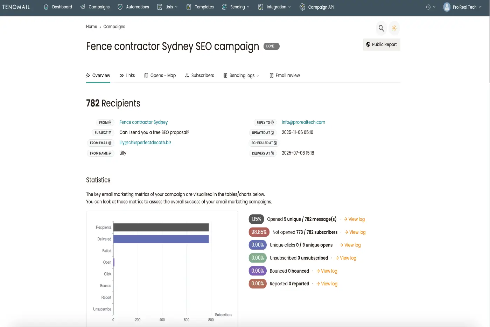Click the Templates pencil icon

coord(189,7)
